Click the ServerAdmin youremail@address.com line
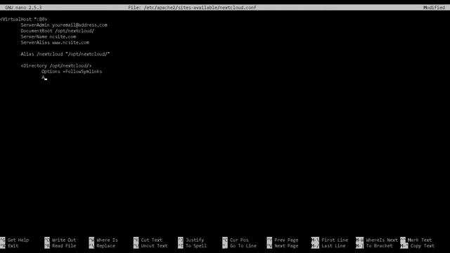The height and width of the screenshot is (253, 450). coord(64,25)
